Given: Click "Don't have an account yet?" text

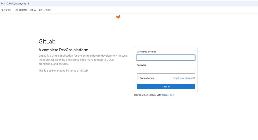Looking at the screenshot, I should point(147,95).
